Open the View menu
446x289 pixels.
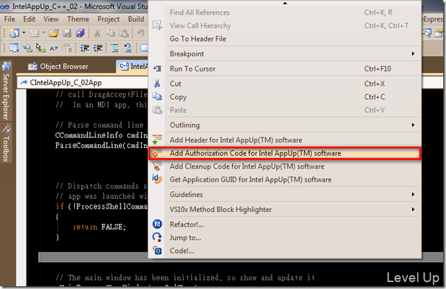pyautogui.click(x=51, y=19)
